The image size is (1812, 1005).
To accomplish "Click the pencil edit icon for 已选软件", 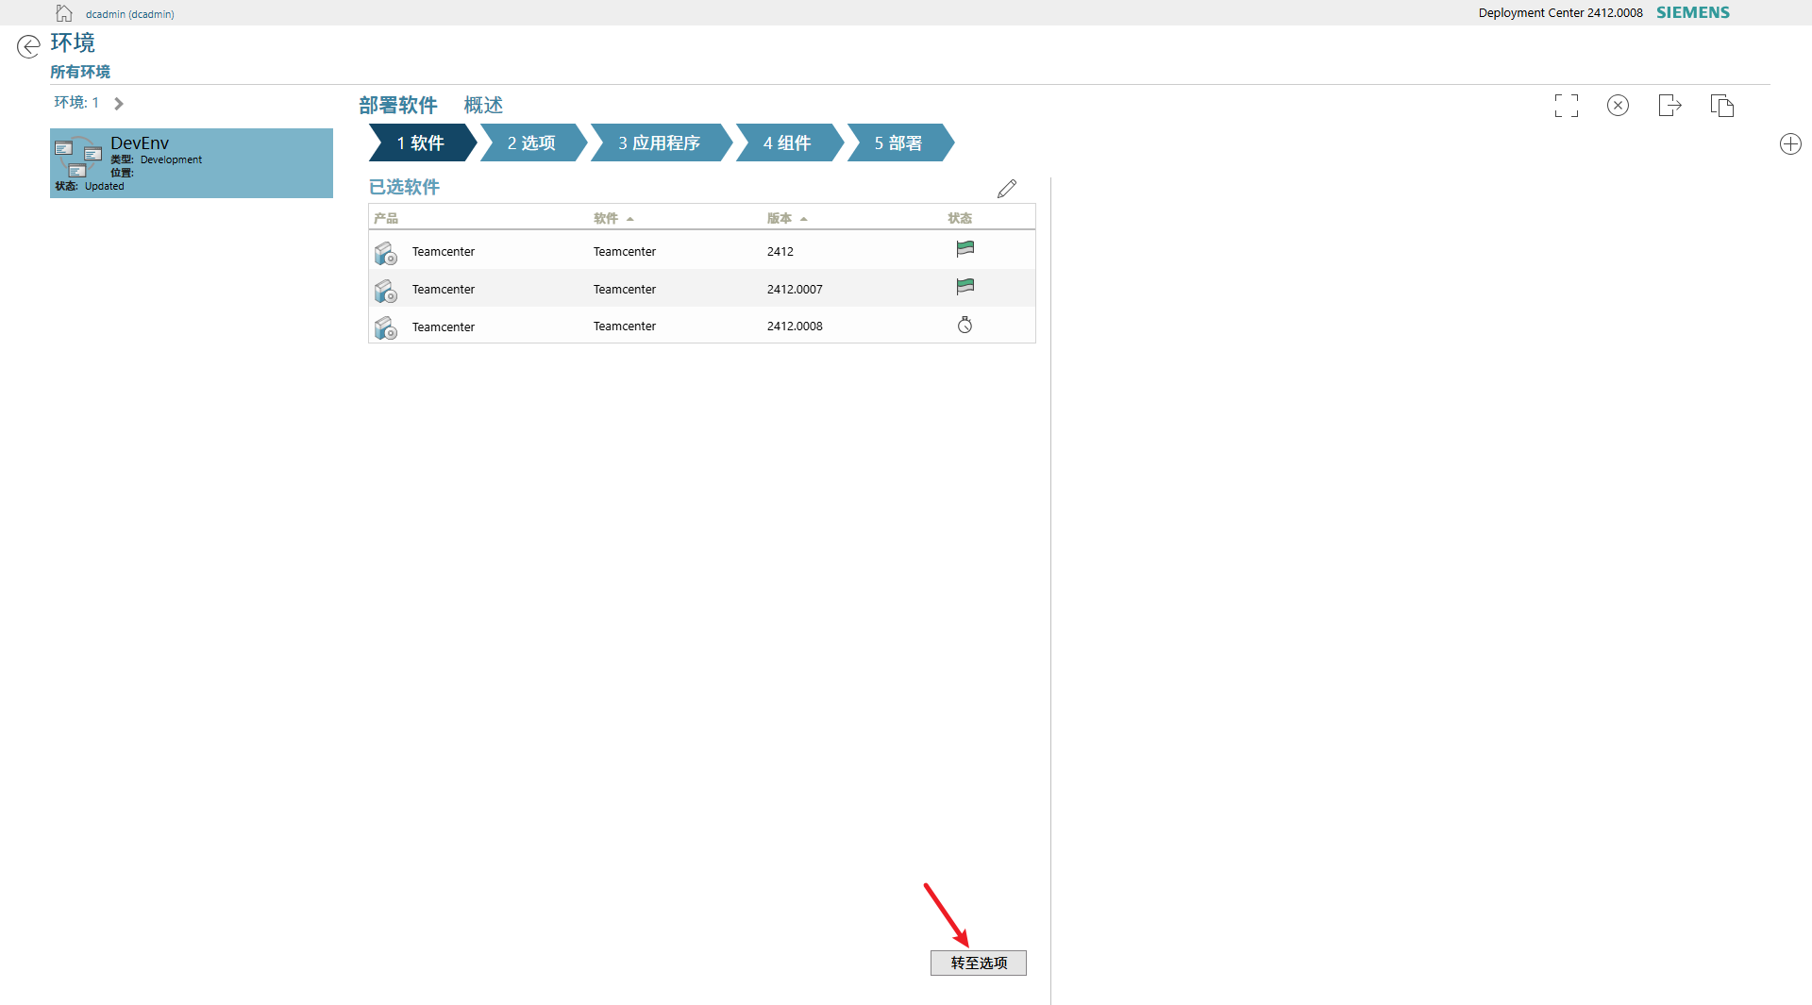I will (1007, 189).
